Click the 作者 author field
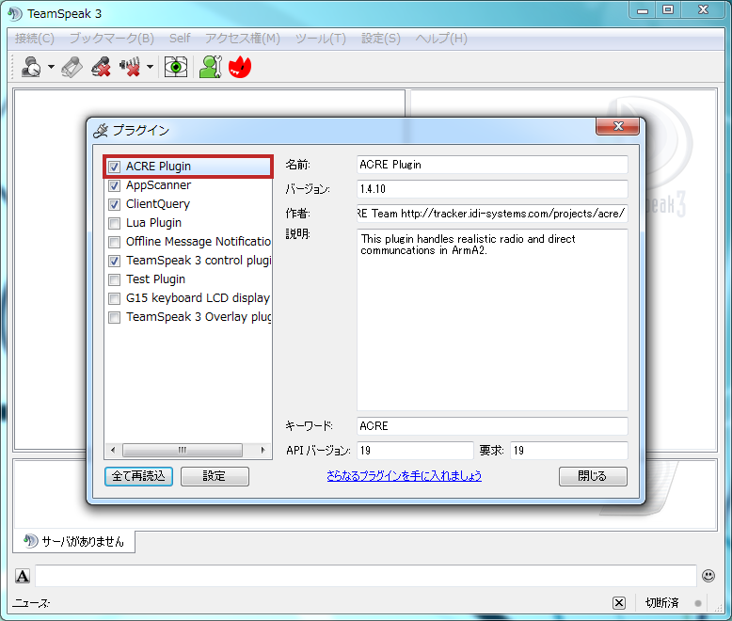Screen dimensions: 732x621 point(492,214)
